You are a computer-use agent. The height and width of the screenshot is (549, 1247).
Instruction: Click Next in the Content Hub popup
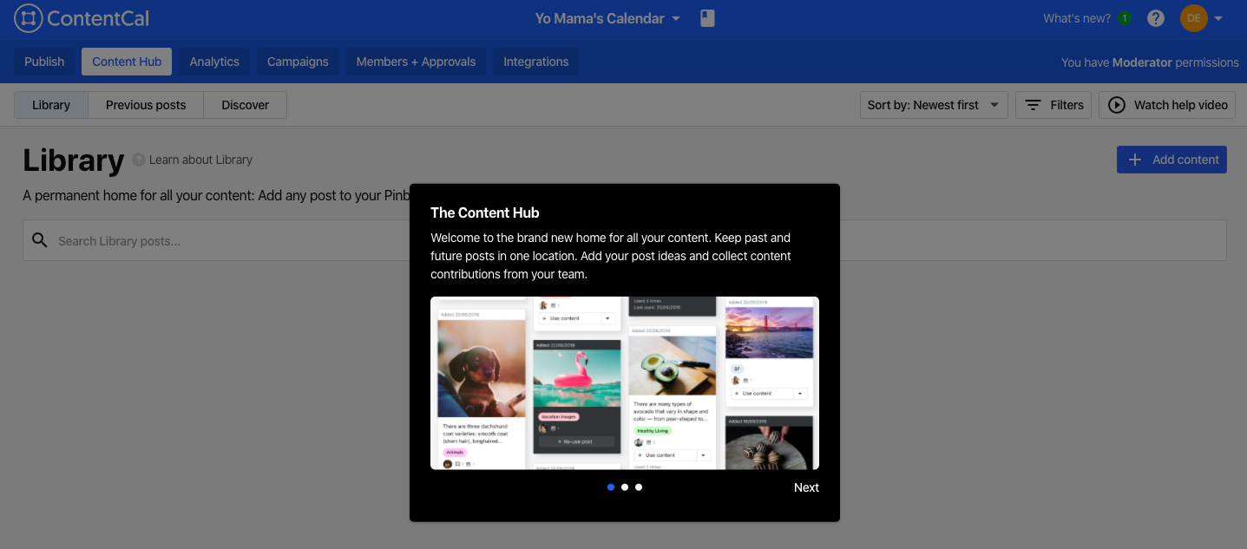coord(805,487)
